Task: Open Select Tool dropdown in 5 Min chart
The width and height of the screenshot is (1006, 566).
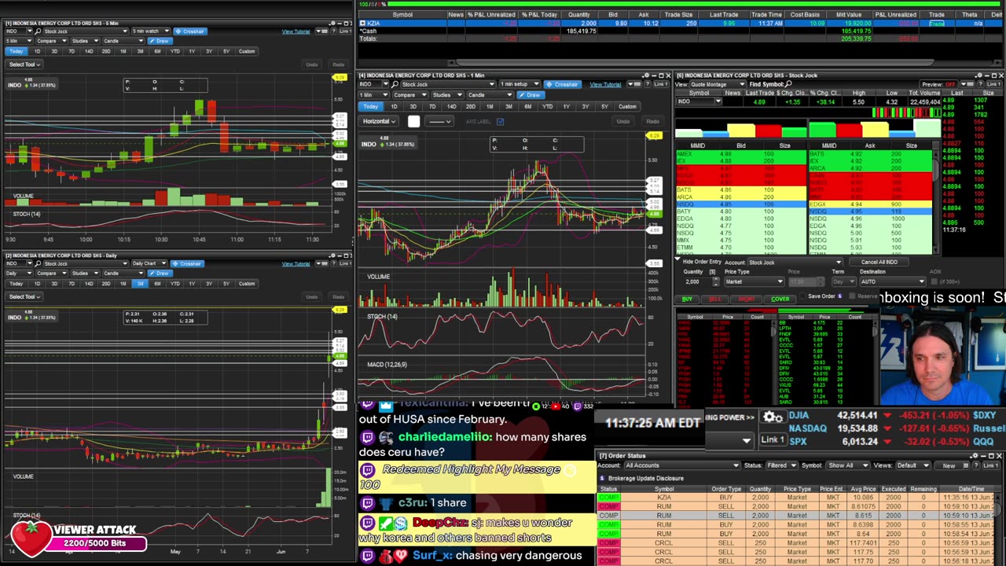Action: [x=24, y=64]
